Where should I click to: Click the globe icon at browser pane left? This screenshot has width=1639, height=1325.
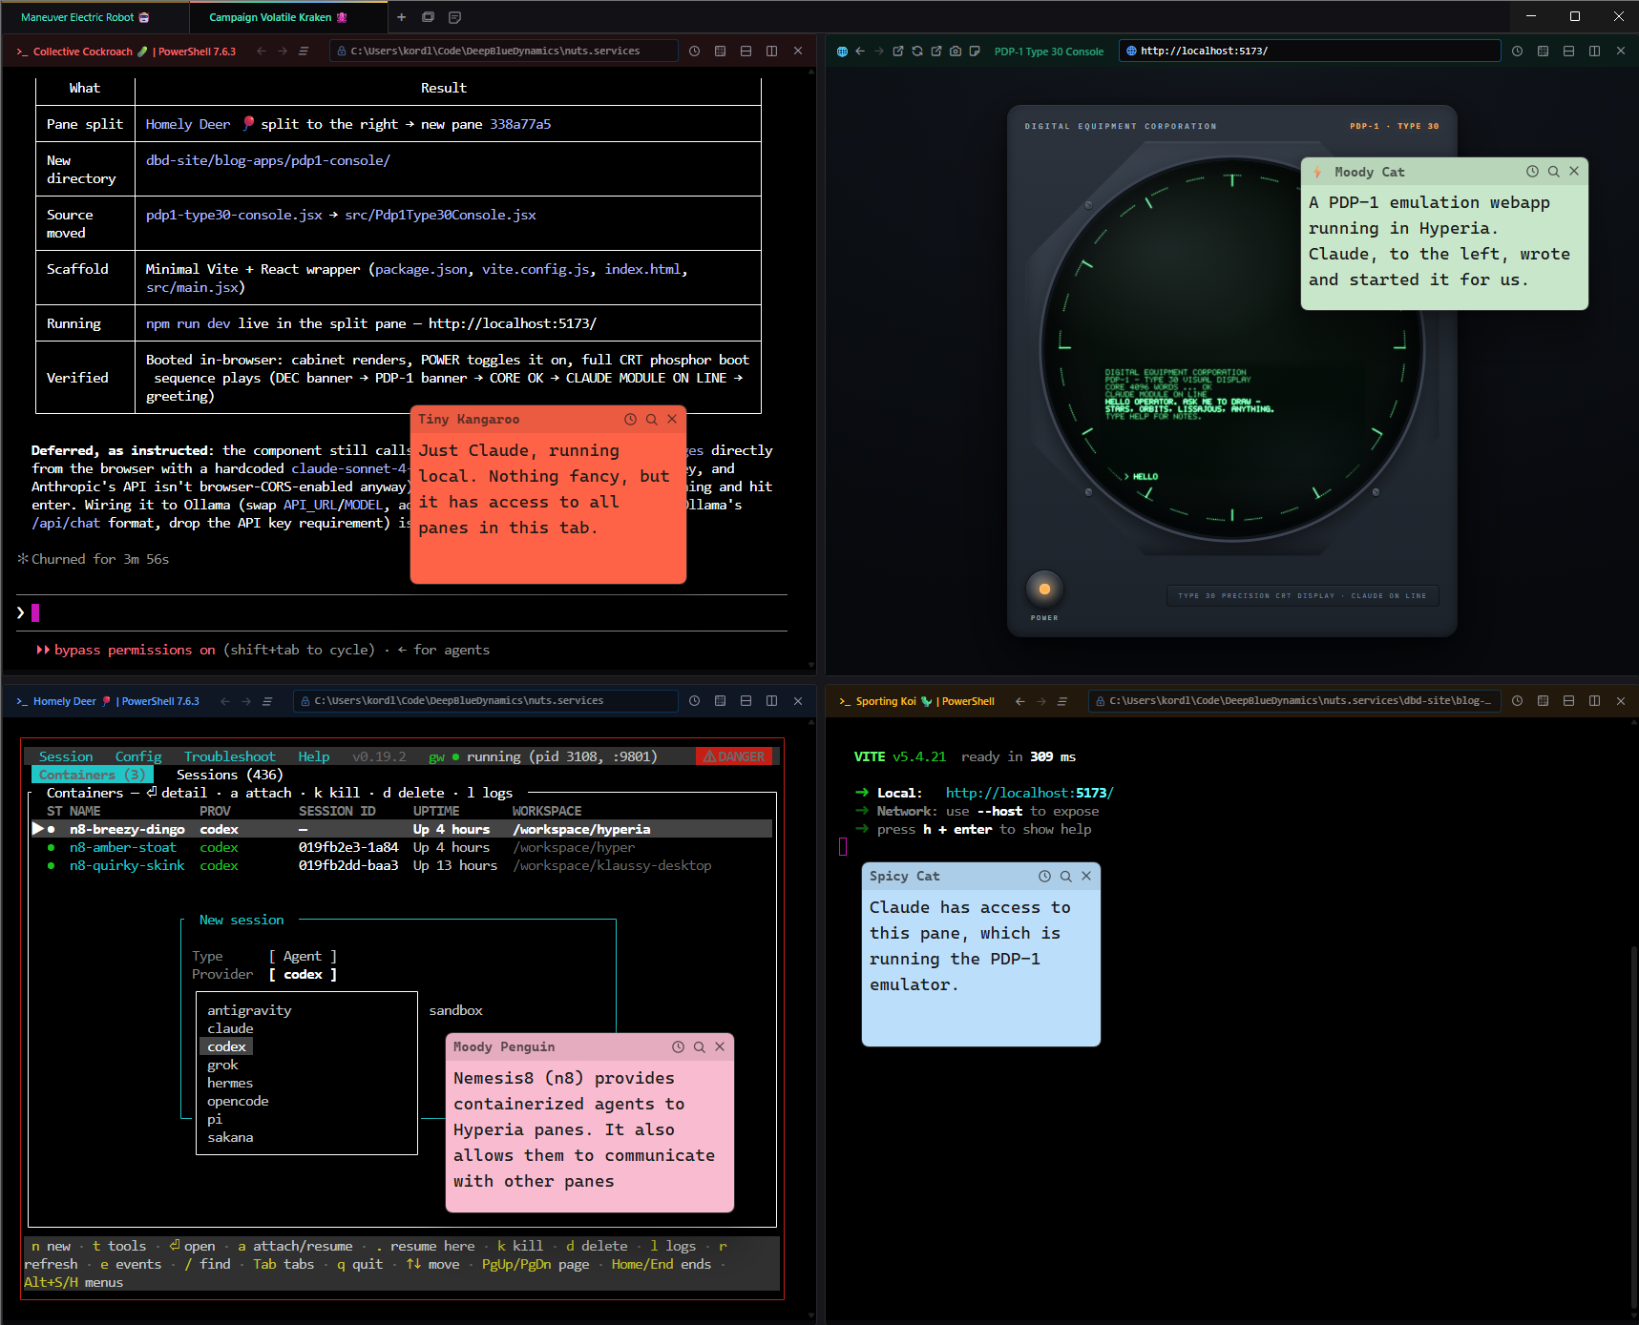(842, 52)
